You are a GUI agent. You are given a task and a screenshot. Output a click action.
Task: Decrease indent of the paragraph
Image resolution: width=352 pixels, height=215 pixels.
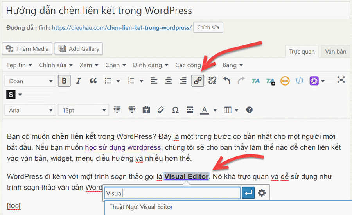pos(117,110)
